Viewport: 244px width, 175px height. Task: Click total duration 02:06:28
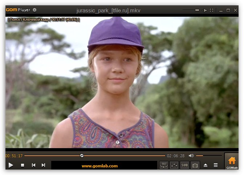(x=176, y=156)
